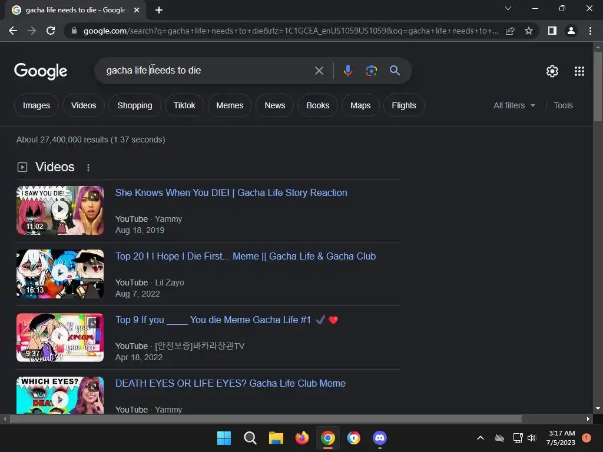
Task: Play the 16:13 video thumbnail
Action: click(60, 274)
